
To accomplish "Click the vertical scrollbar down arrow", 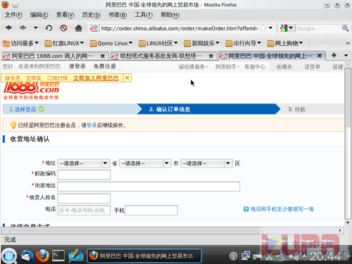I will click(x=348, y=222).
